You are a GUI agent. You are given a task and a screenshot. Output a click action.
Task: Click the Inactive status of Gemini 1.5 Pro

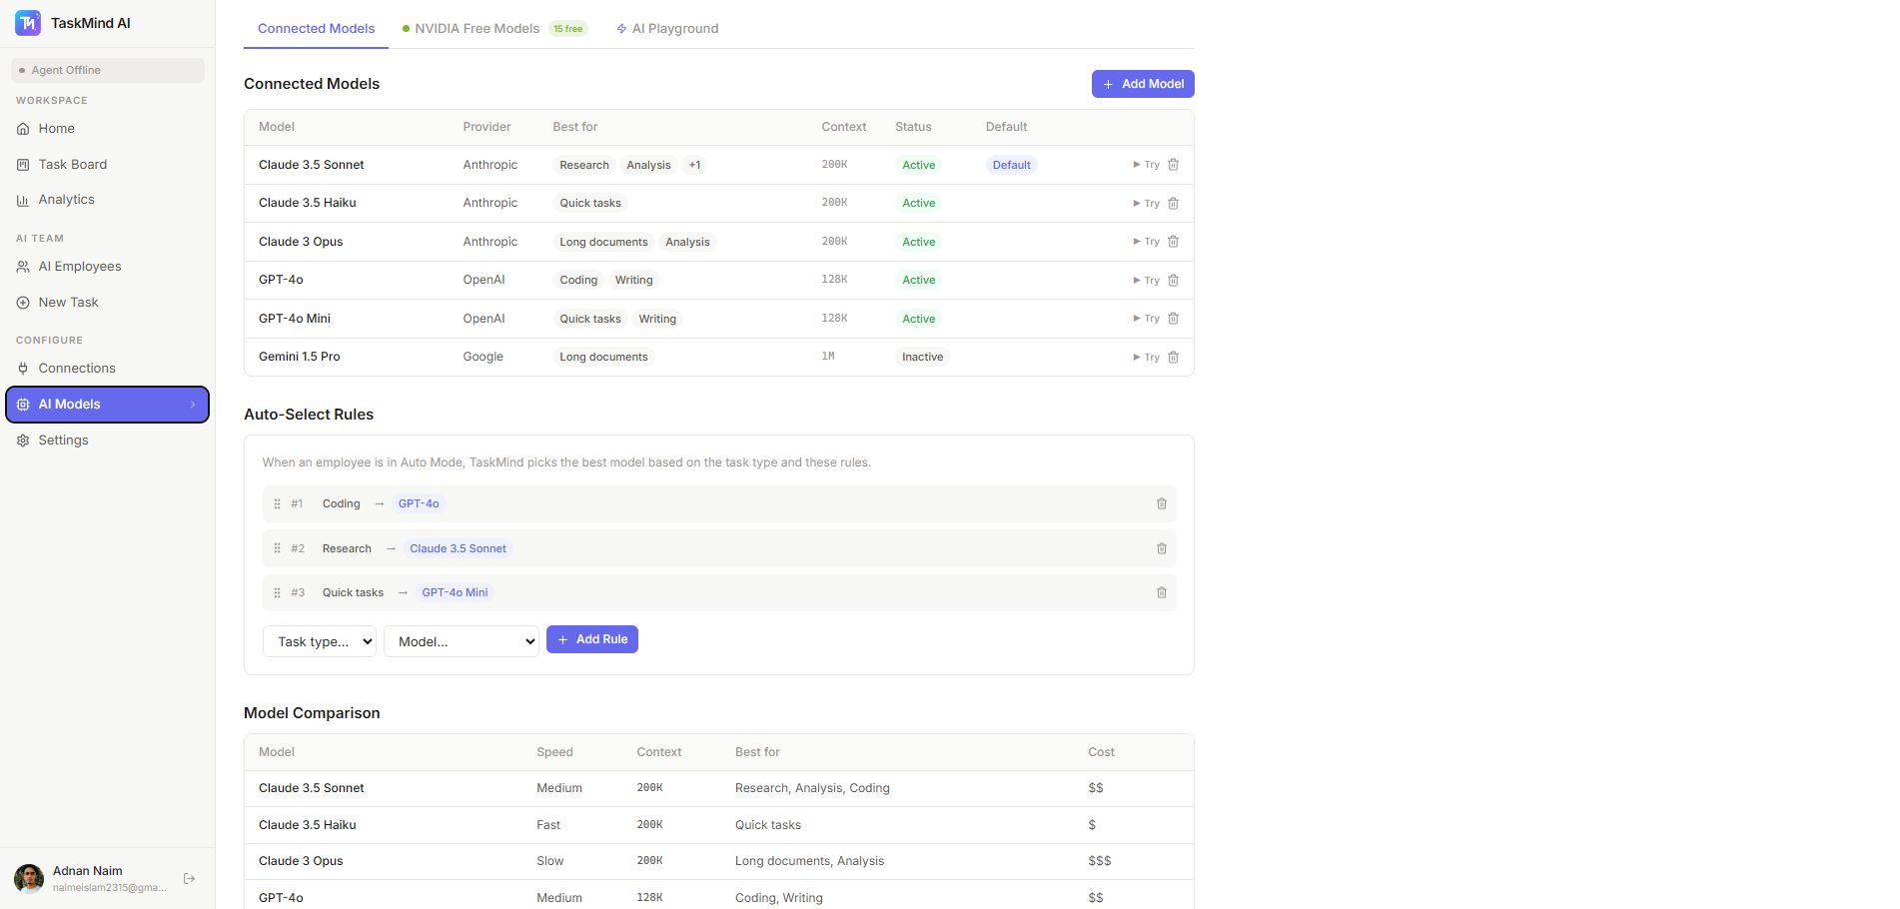pyautogui.click(x=922, y=358)
